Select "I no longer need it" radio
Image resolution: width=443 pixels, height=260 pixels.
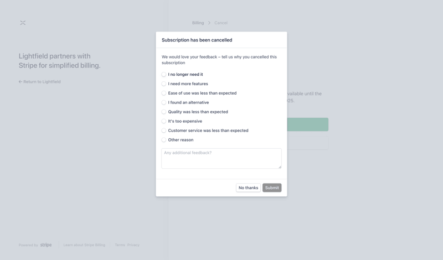tap(164, 75)
